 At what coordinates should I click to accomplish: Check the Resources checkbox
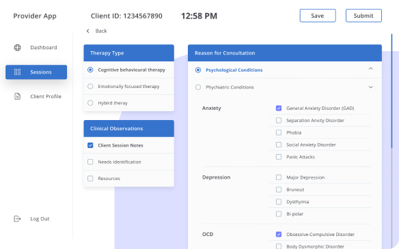click(x=90, y=178)
